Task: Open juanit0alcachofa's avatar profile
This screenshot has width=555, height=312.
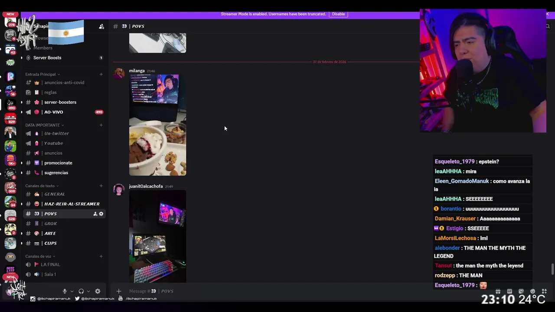Action: tap(119, 189)
